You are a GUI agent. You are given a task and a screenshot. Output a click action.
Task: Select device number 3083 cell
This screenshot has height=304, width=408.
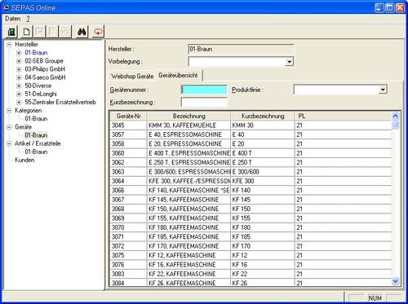128,274
